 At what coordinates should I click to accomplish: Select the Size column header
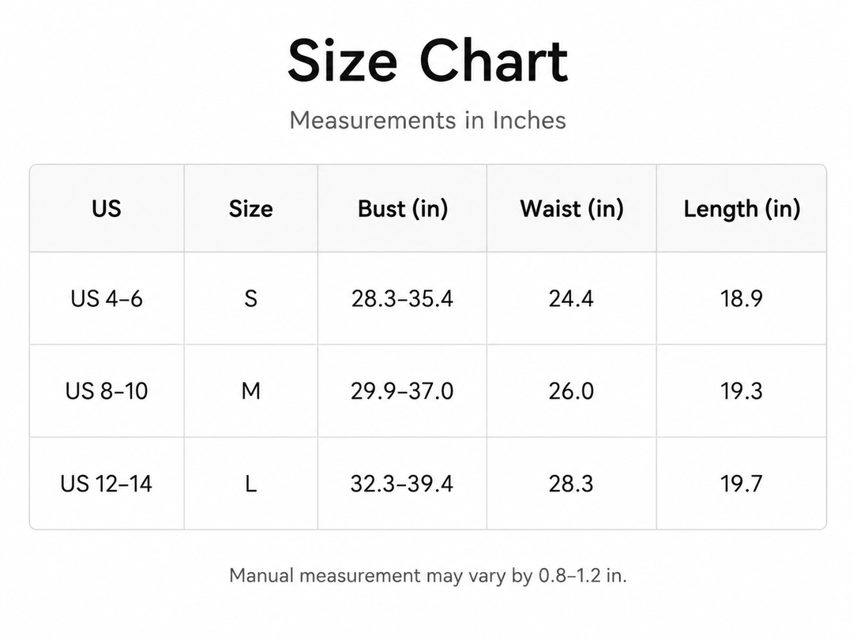pos(251,208)
